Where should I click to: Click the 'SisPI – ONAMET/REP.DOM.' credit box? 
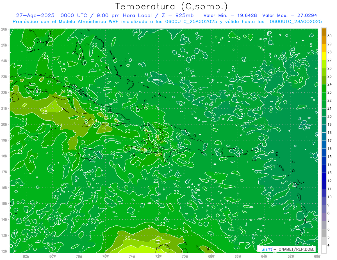[x=286, y=249]
